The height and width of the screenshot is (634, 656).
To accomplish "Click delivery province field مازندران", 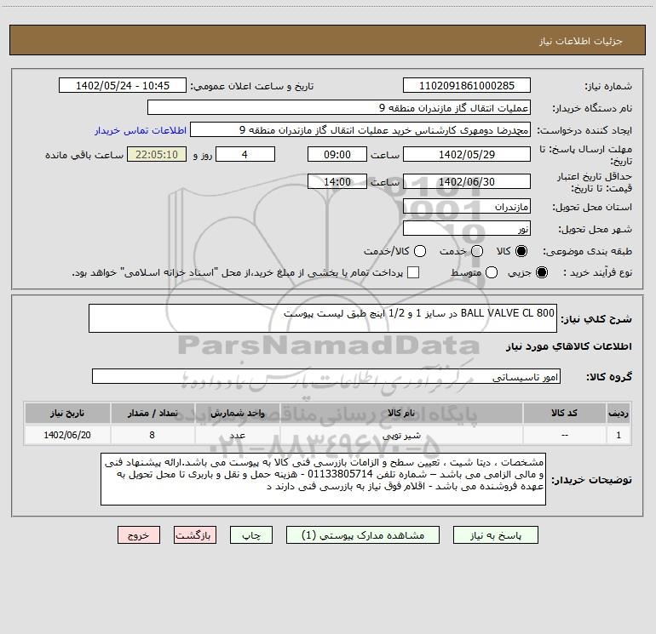I will pos(467,206).
